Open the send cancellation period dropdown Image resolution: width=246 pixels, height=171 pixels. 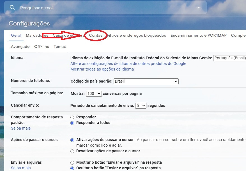[141, 106]
